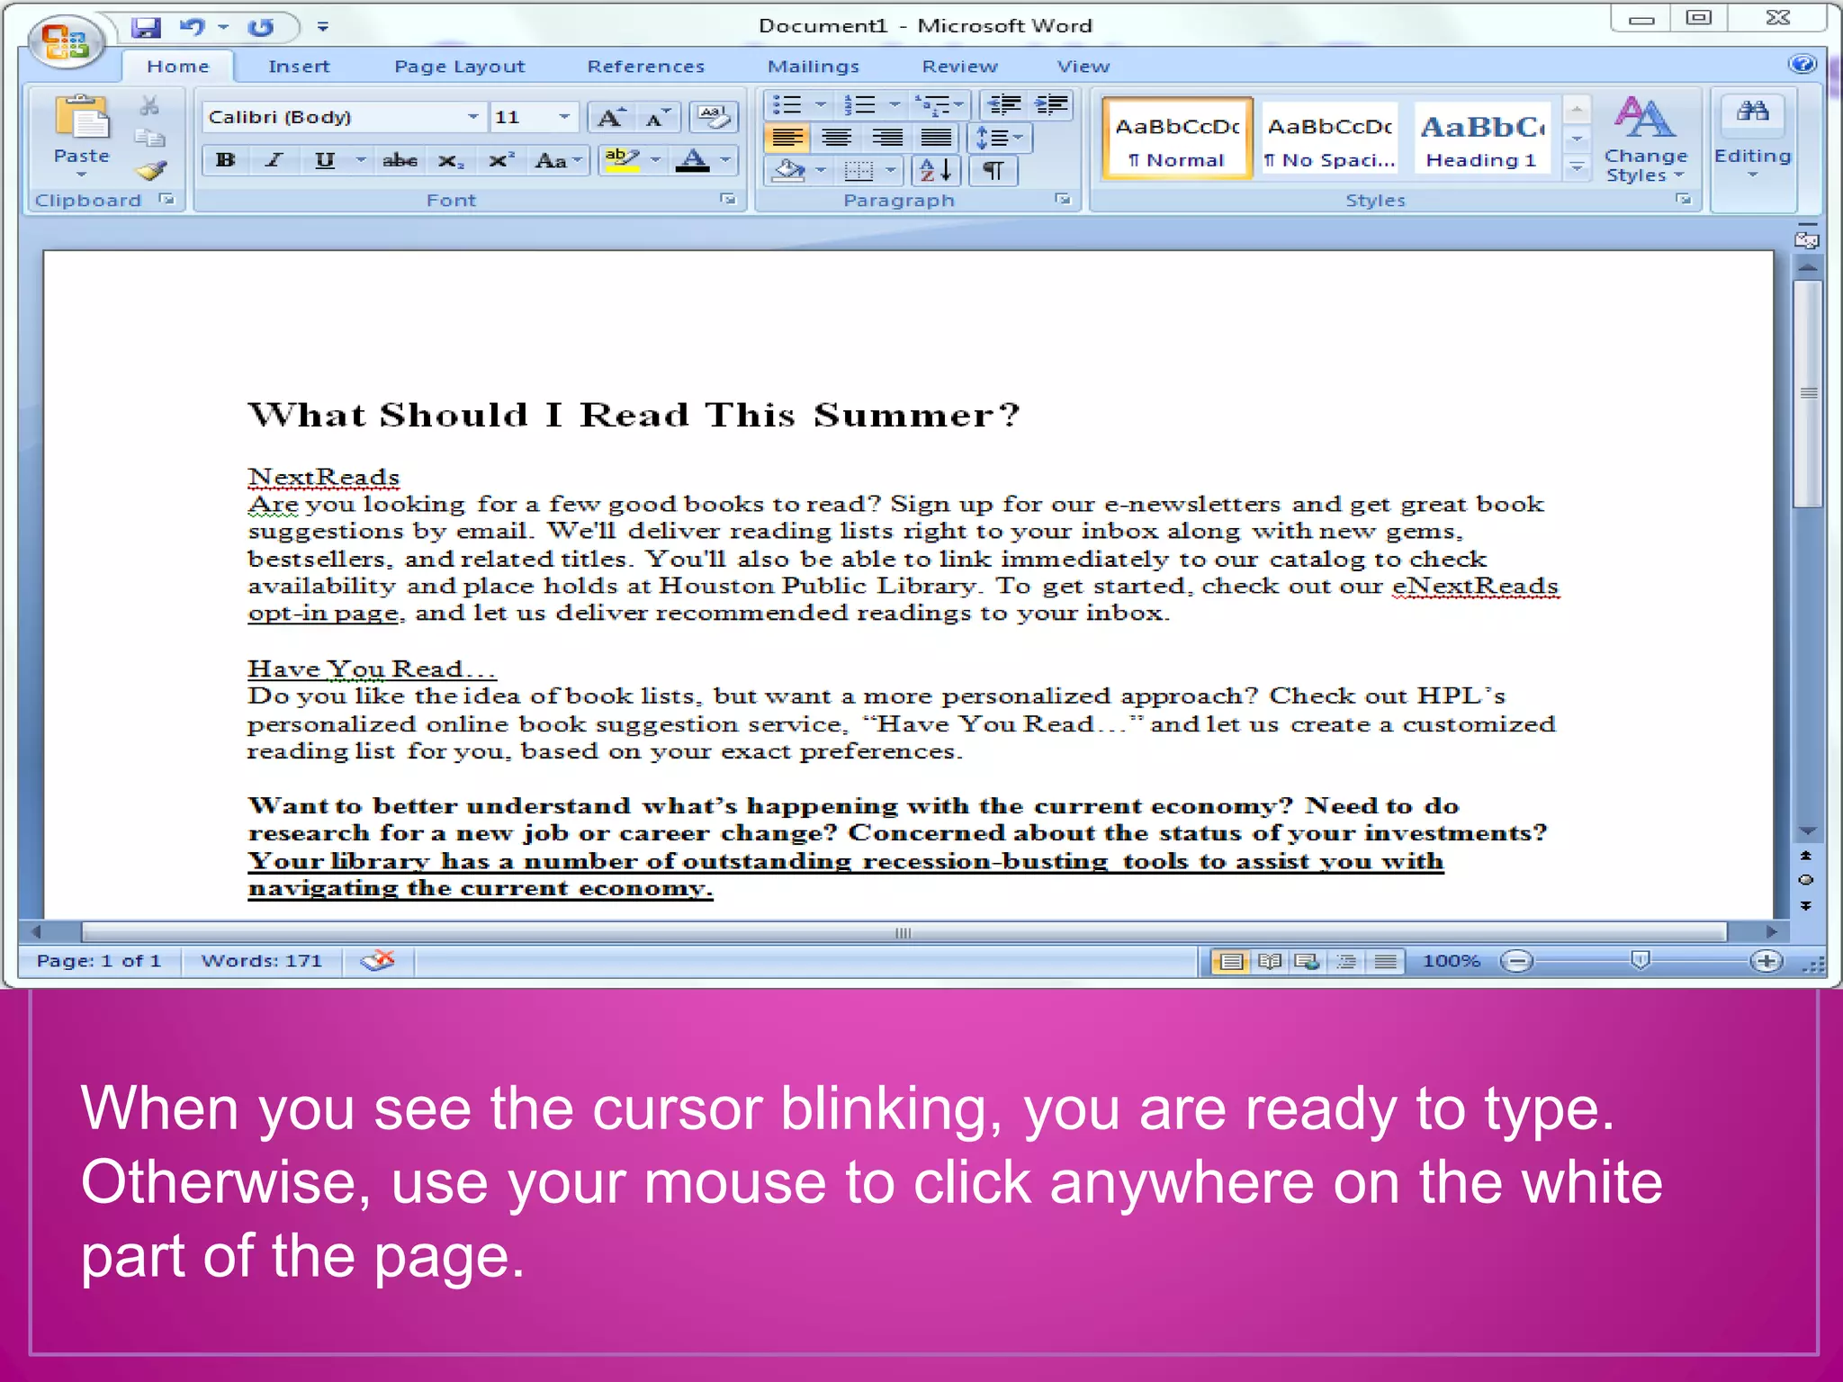Screen dimensions: 1843x1382
Task: Open Word Help question mark
Action: pos(1803,64)
